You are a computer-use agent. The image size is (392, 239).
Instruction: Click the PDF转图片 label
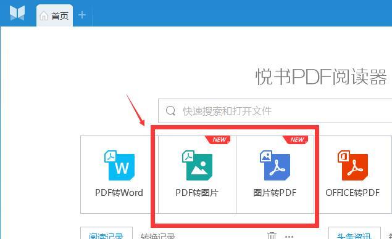pyautogui.click(x=197, y=193)
